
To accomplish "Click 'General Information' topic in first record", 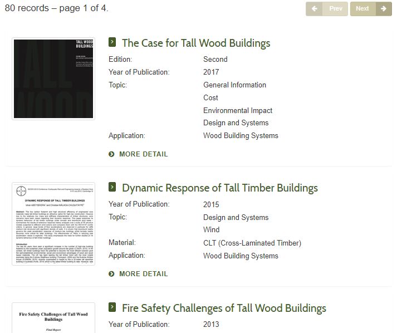I will (235, 85).
